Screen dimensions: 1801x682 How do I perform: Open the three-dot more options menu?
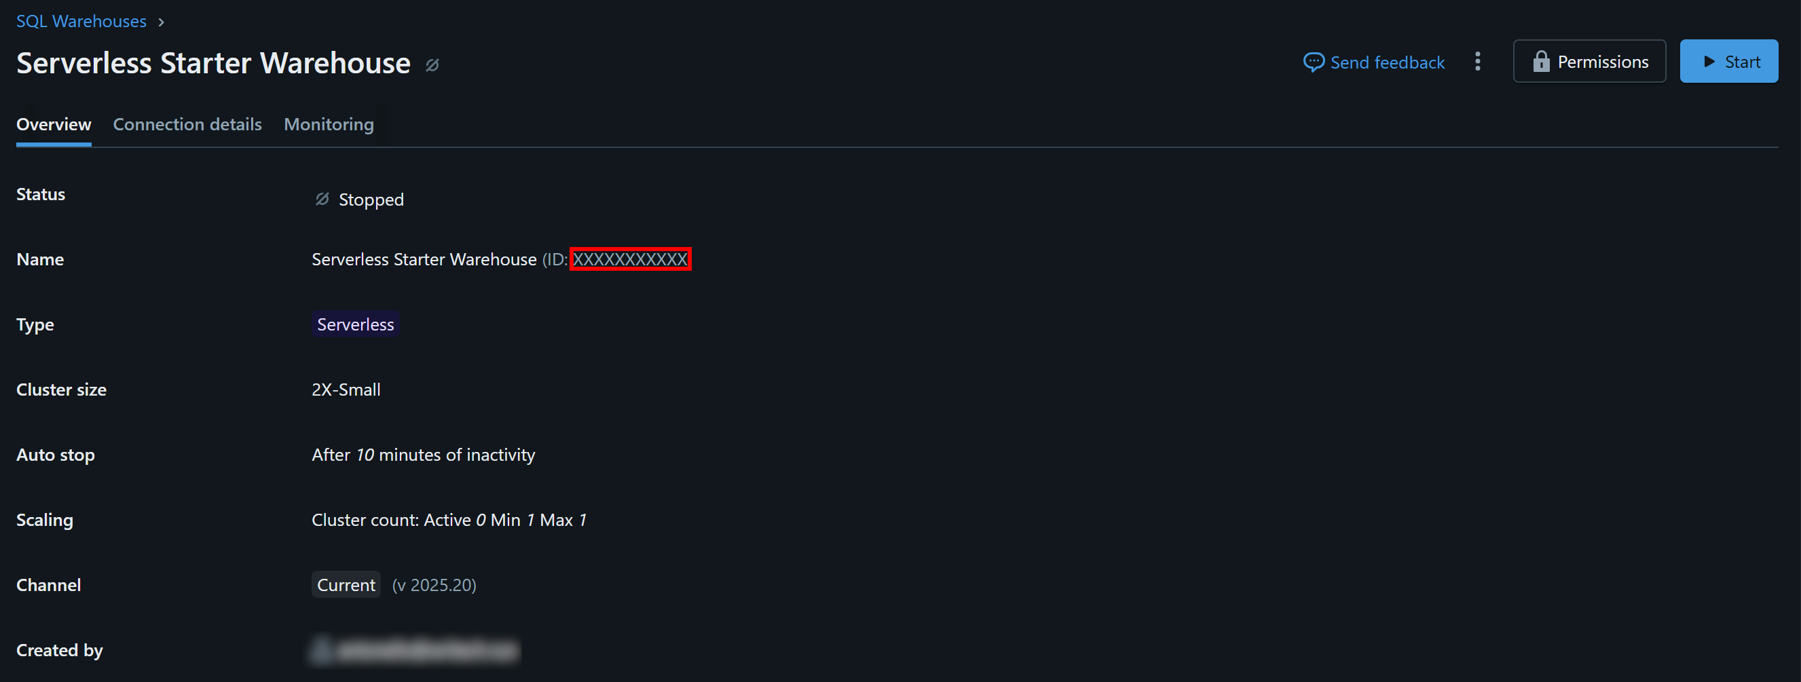(x=1477, y=62)
